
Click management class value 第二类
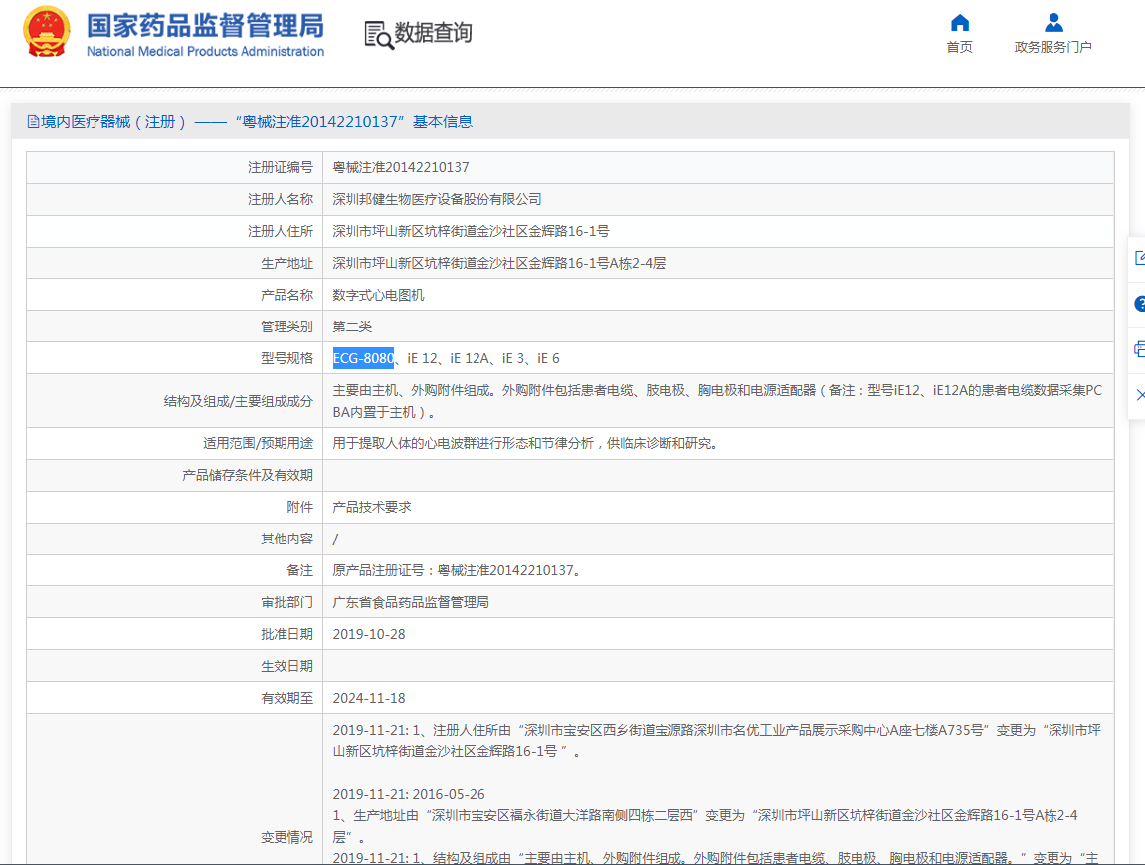[x=352, y=326]
